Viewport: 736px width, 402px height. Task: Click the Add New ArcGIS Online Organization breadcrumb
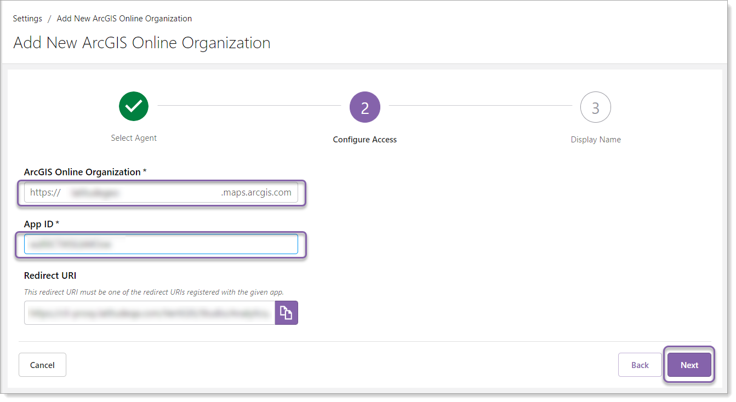(x=124, y=18)
